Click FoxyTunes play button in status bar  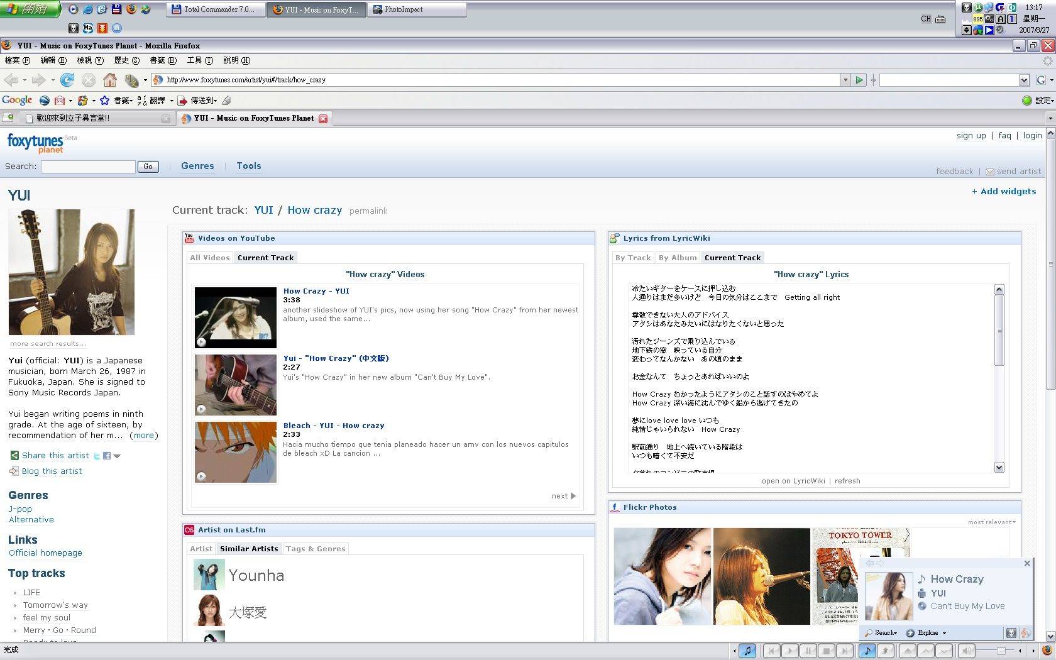click(x=790, y=651)
